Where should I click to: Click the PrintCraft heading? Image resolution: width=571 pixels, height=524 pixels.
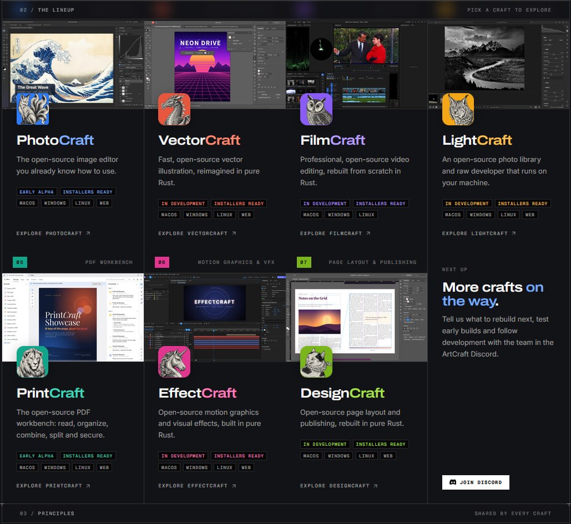click(50, 393)
